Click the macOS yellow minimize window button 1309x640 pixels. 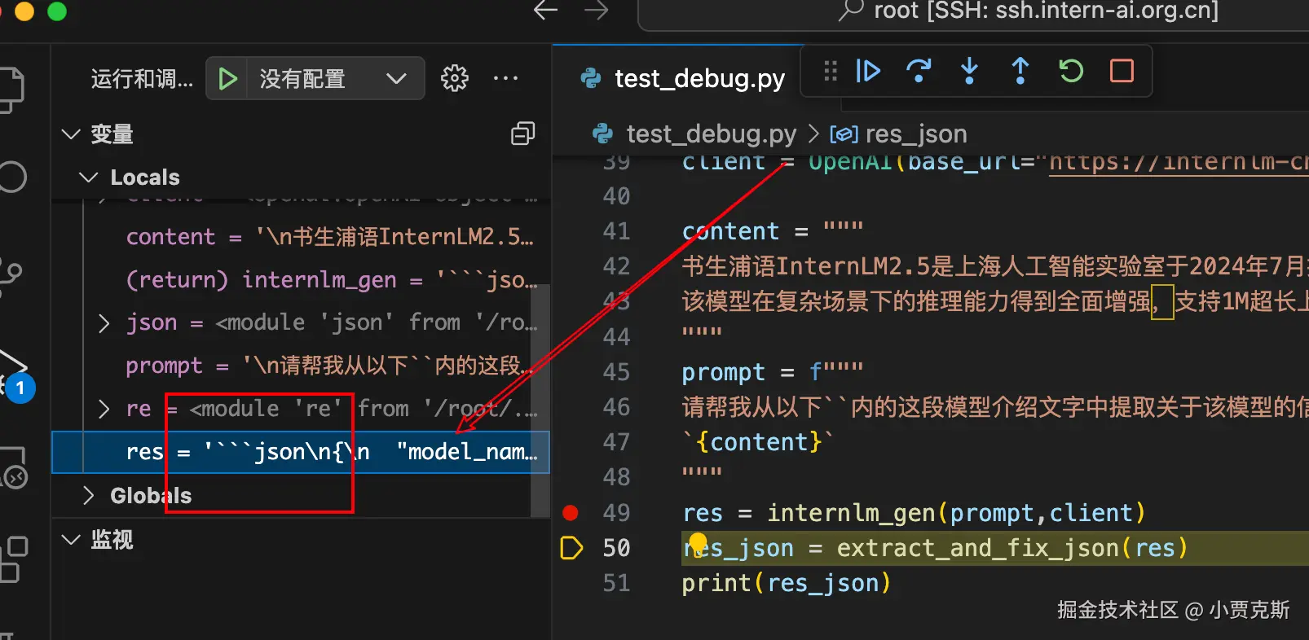pos(24,11)
